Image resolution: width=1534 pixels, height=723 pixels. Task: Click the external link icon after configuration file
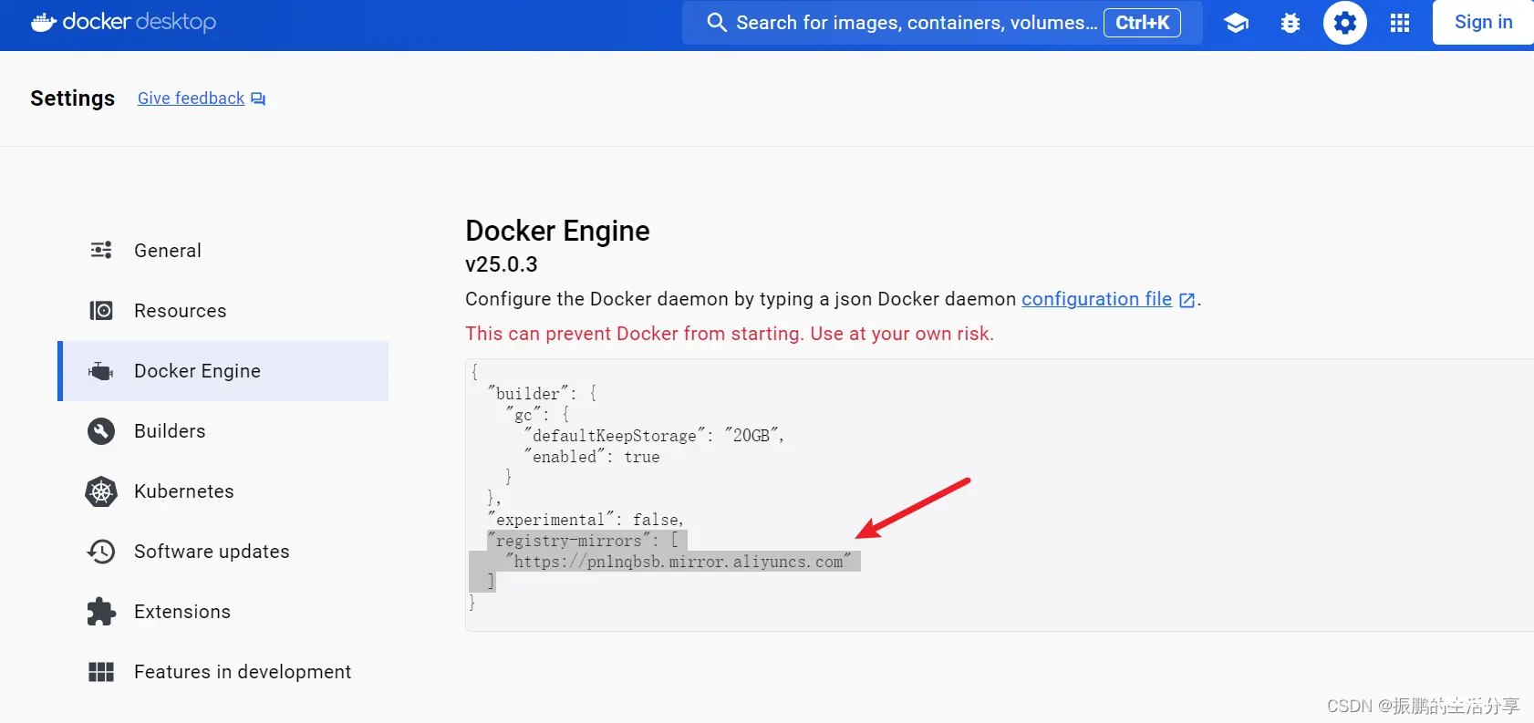1187,300
